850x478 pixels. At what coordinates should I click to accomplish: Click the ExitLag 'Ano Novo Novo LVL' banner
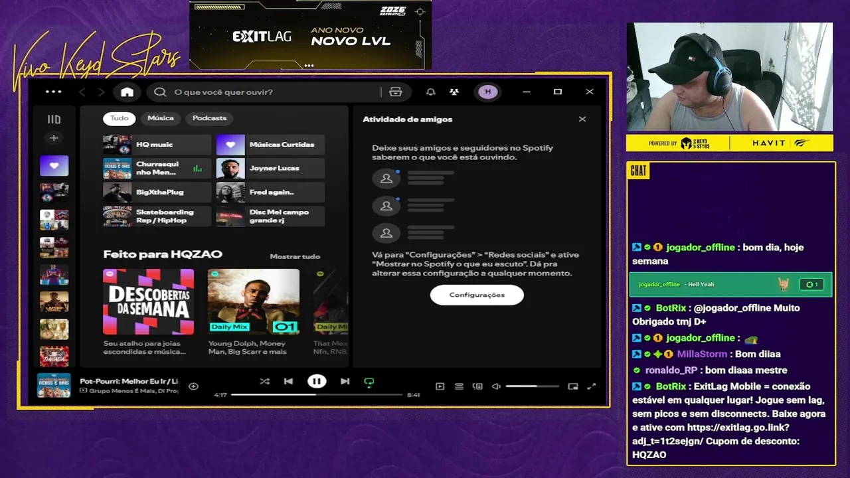pyautogui.click(x=310, y=35)
